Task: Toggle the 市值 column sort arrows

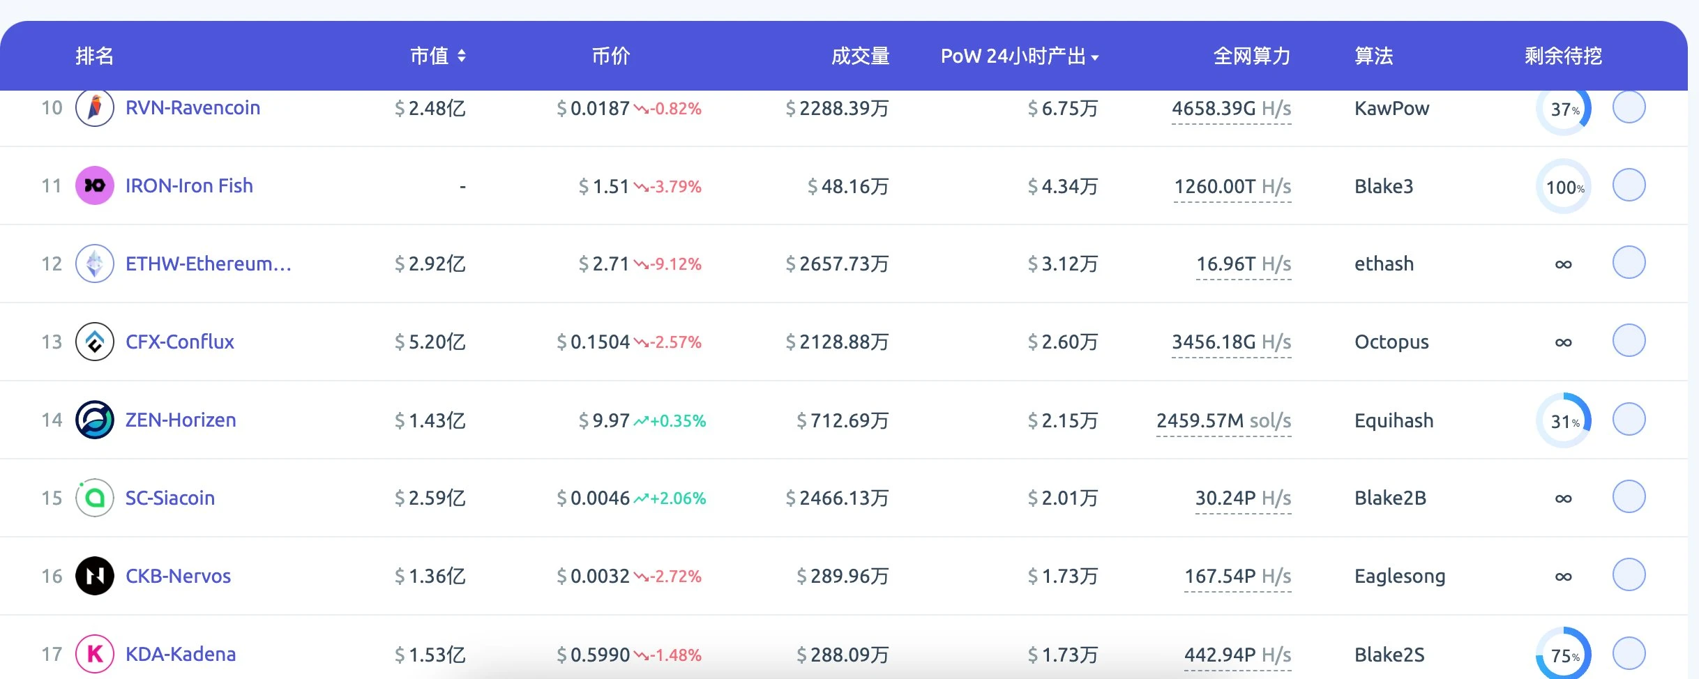Action: click(462, 56)
